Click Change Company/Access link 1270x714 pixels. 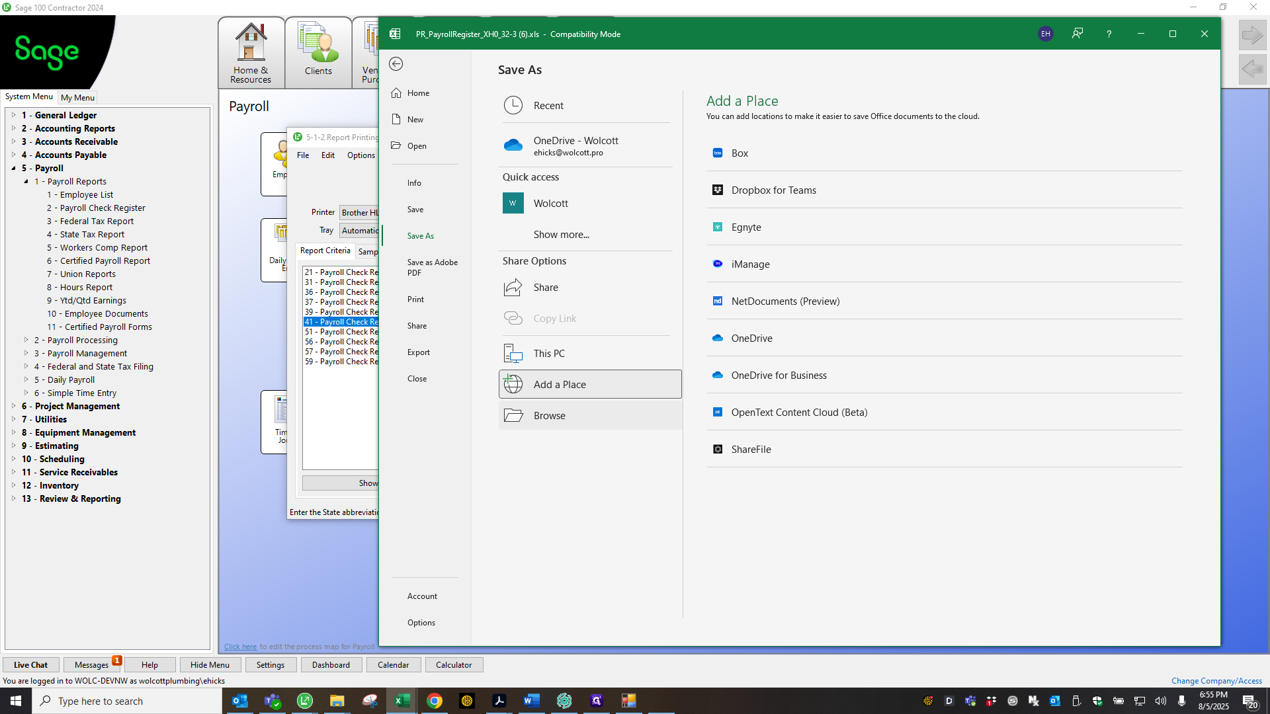[1216, 681]
